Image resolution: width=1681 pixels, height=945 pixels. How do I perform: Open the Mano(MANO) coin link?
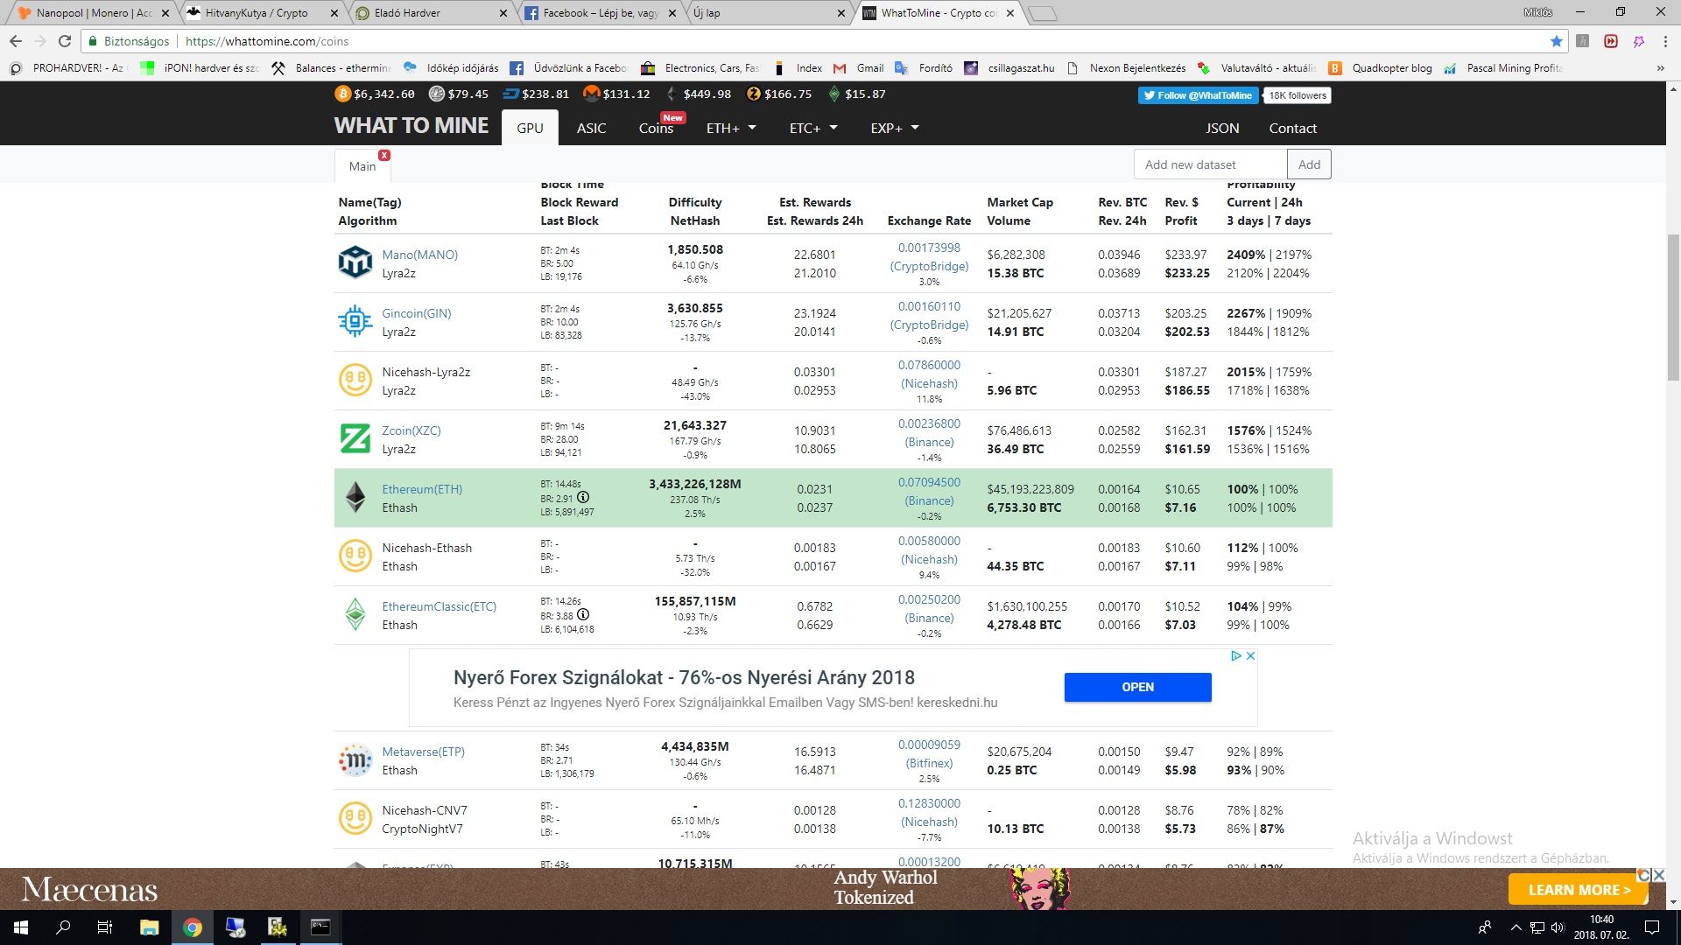(419, 255)
